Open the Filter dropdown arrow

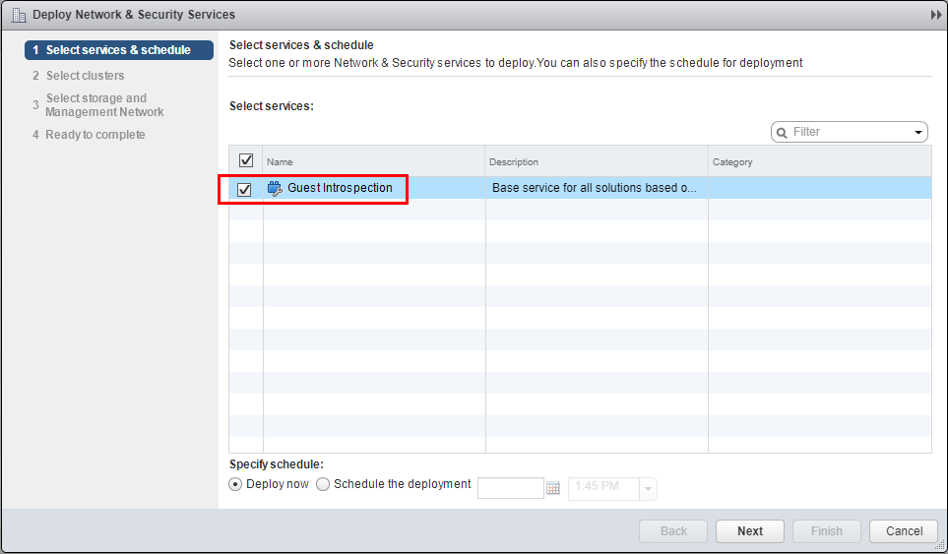tap(918, 132)
